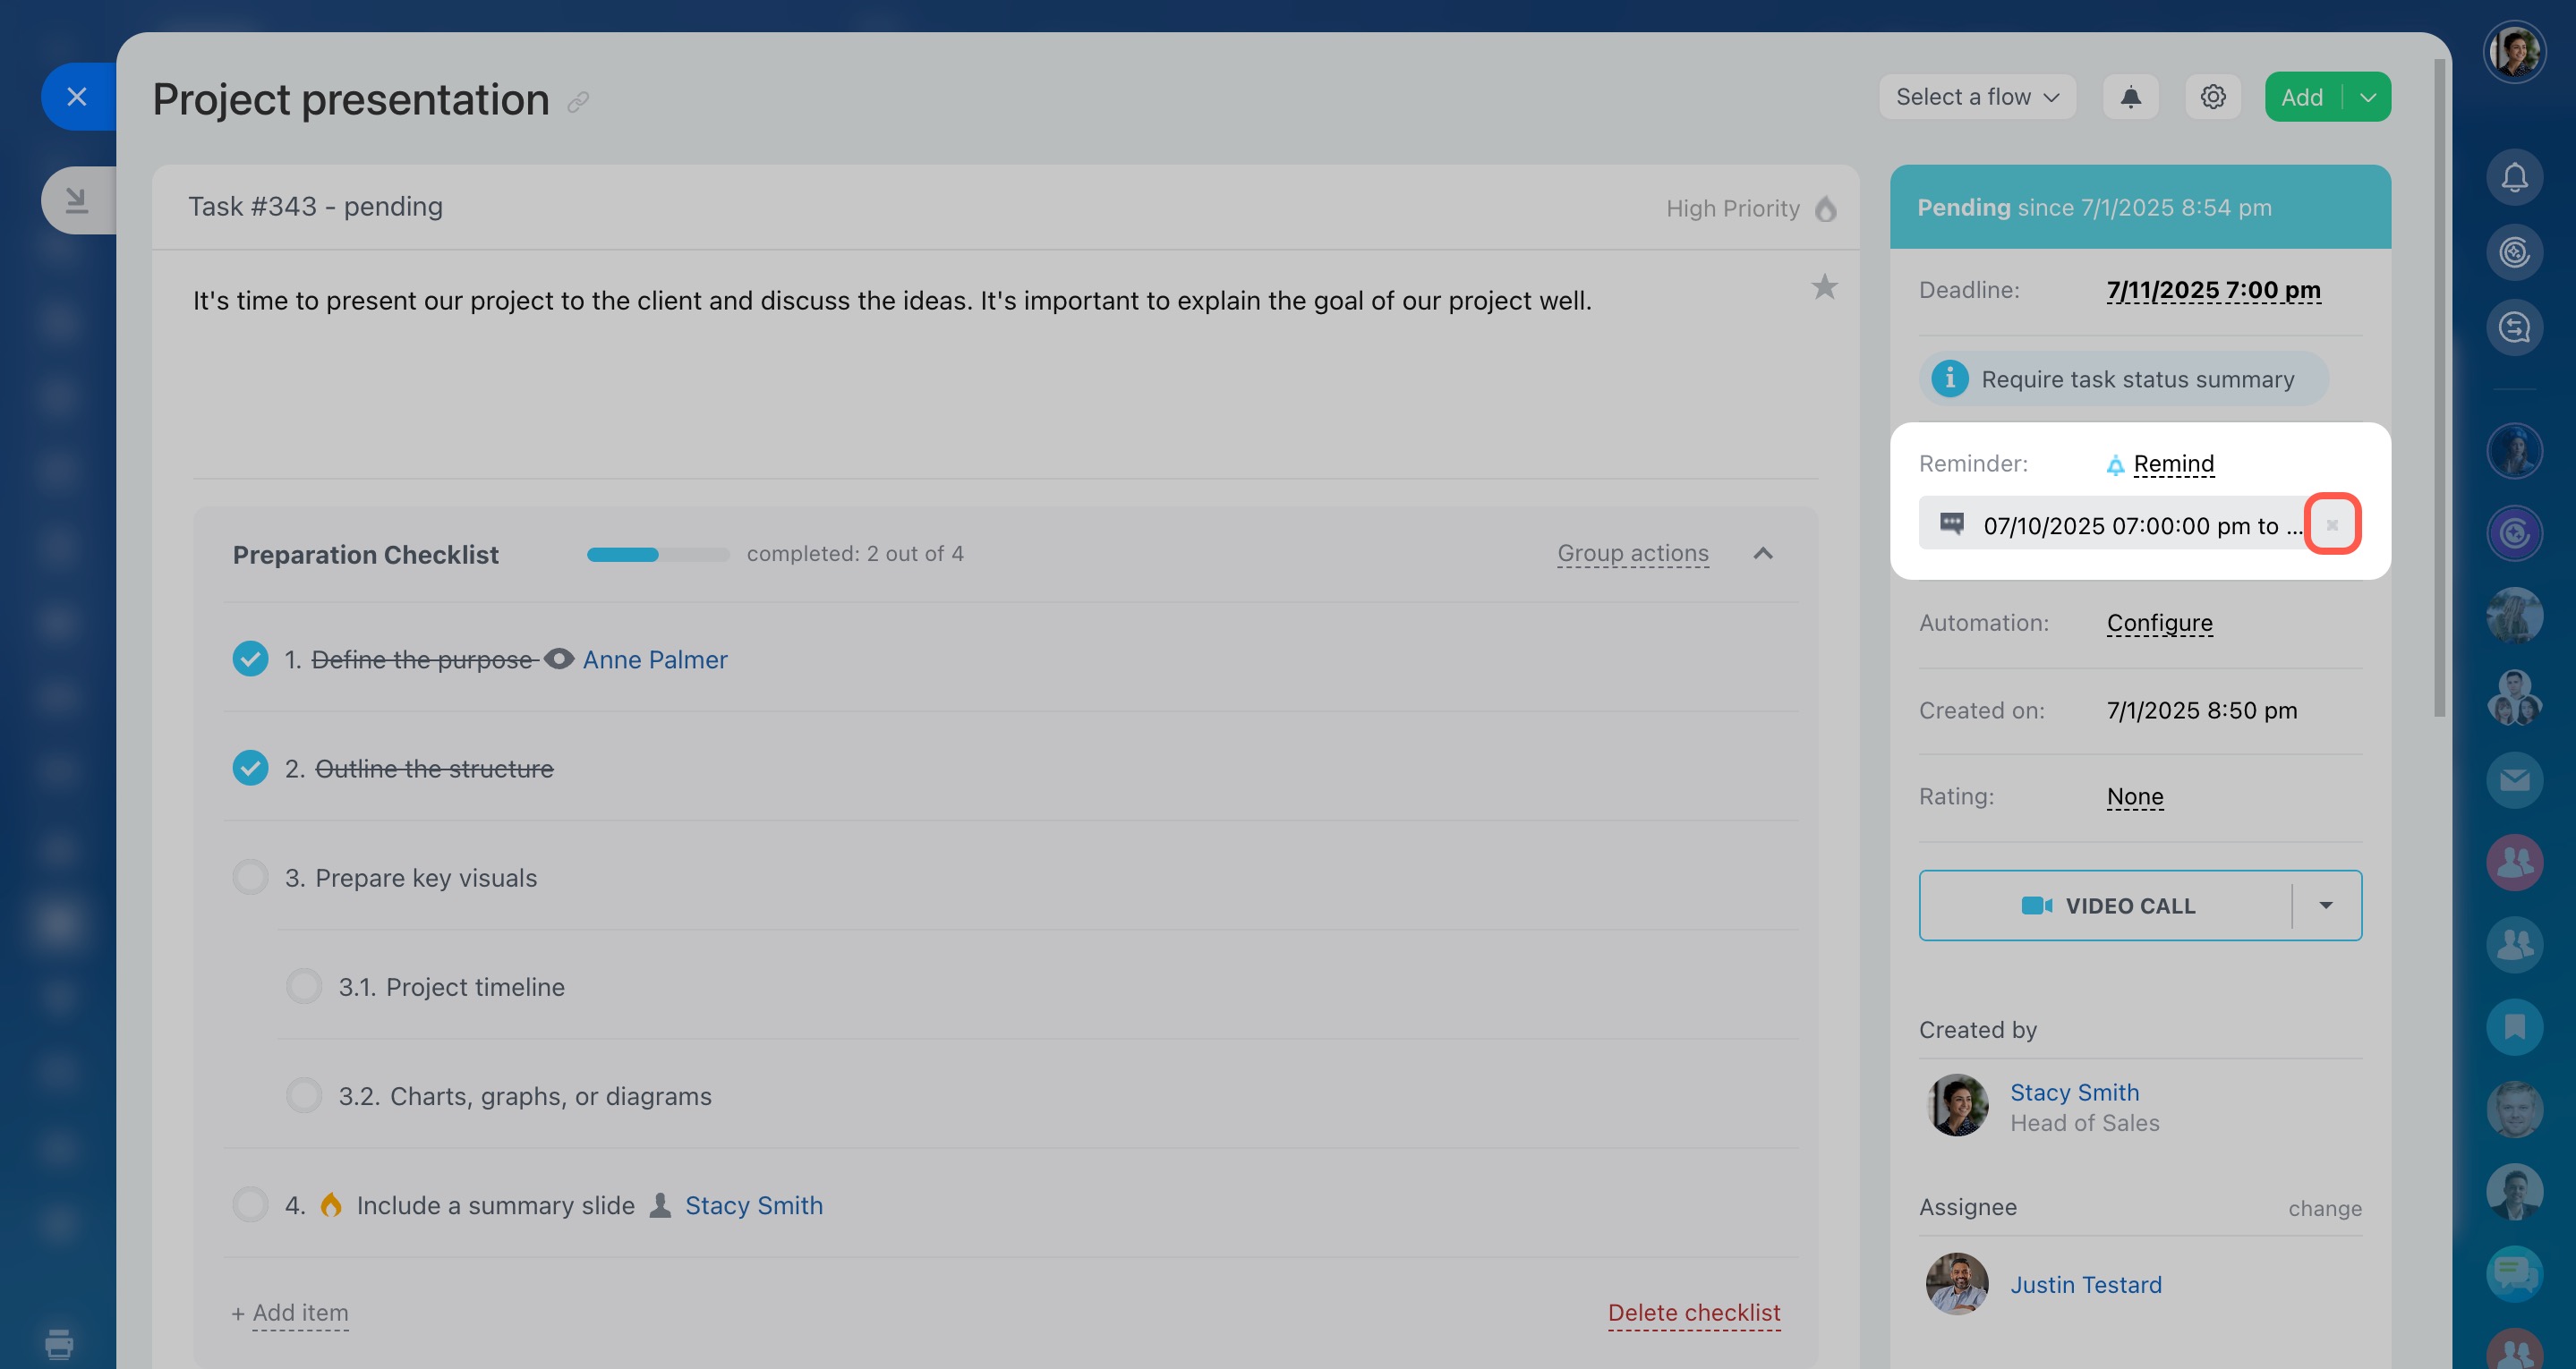Copy task link icon next to title
This screenshot has width=2576, height=1369.
tap(578, 102)
